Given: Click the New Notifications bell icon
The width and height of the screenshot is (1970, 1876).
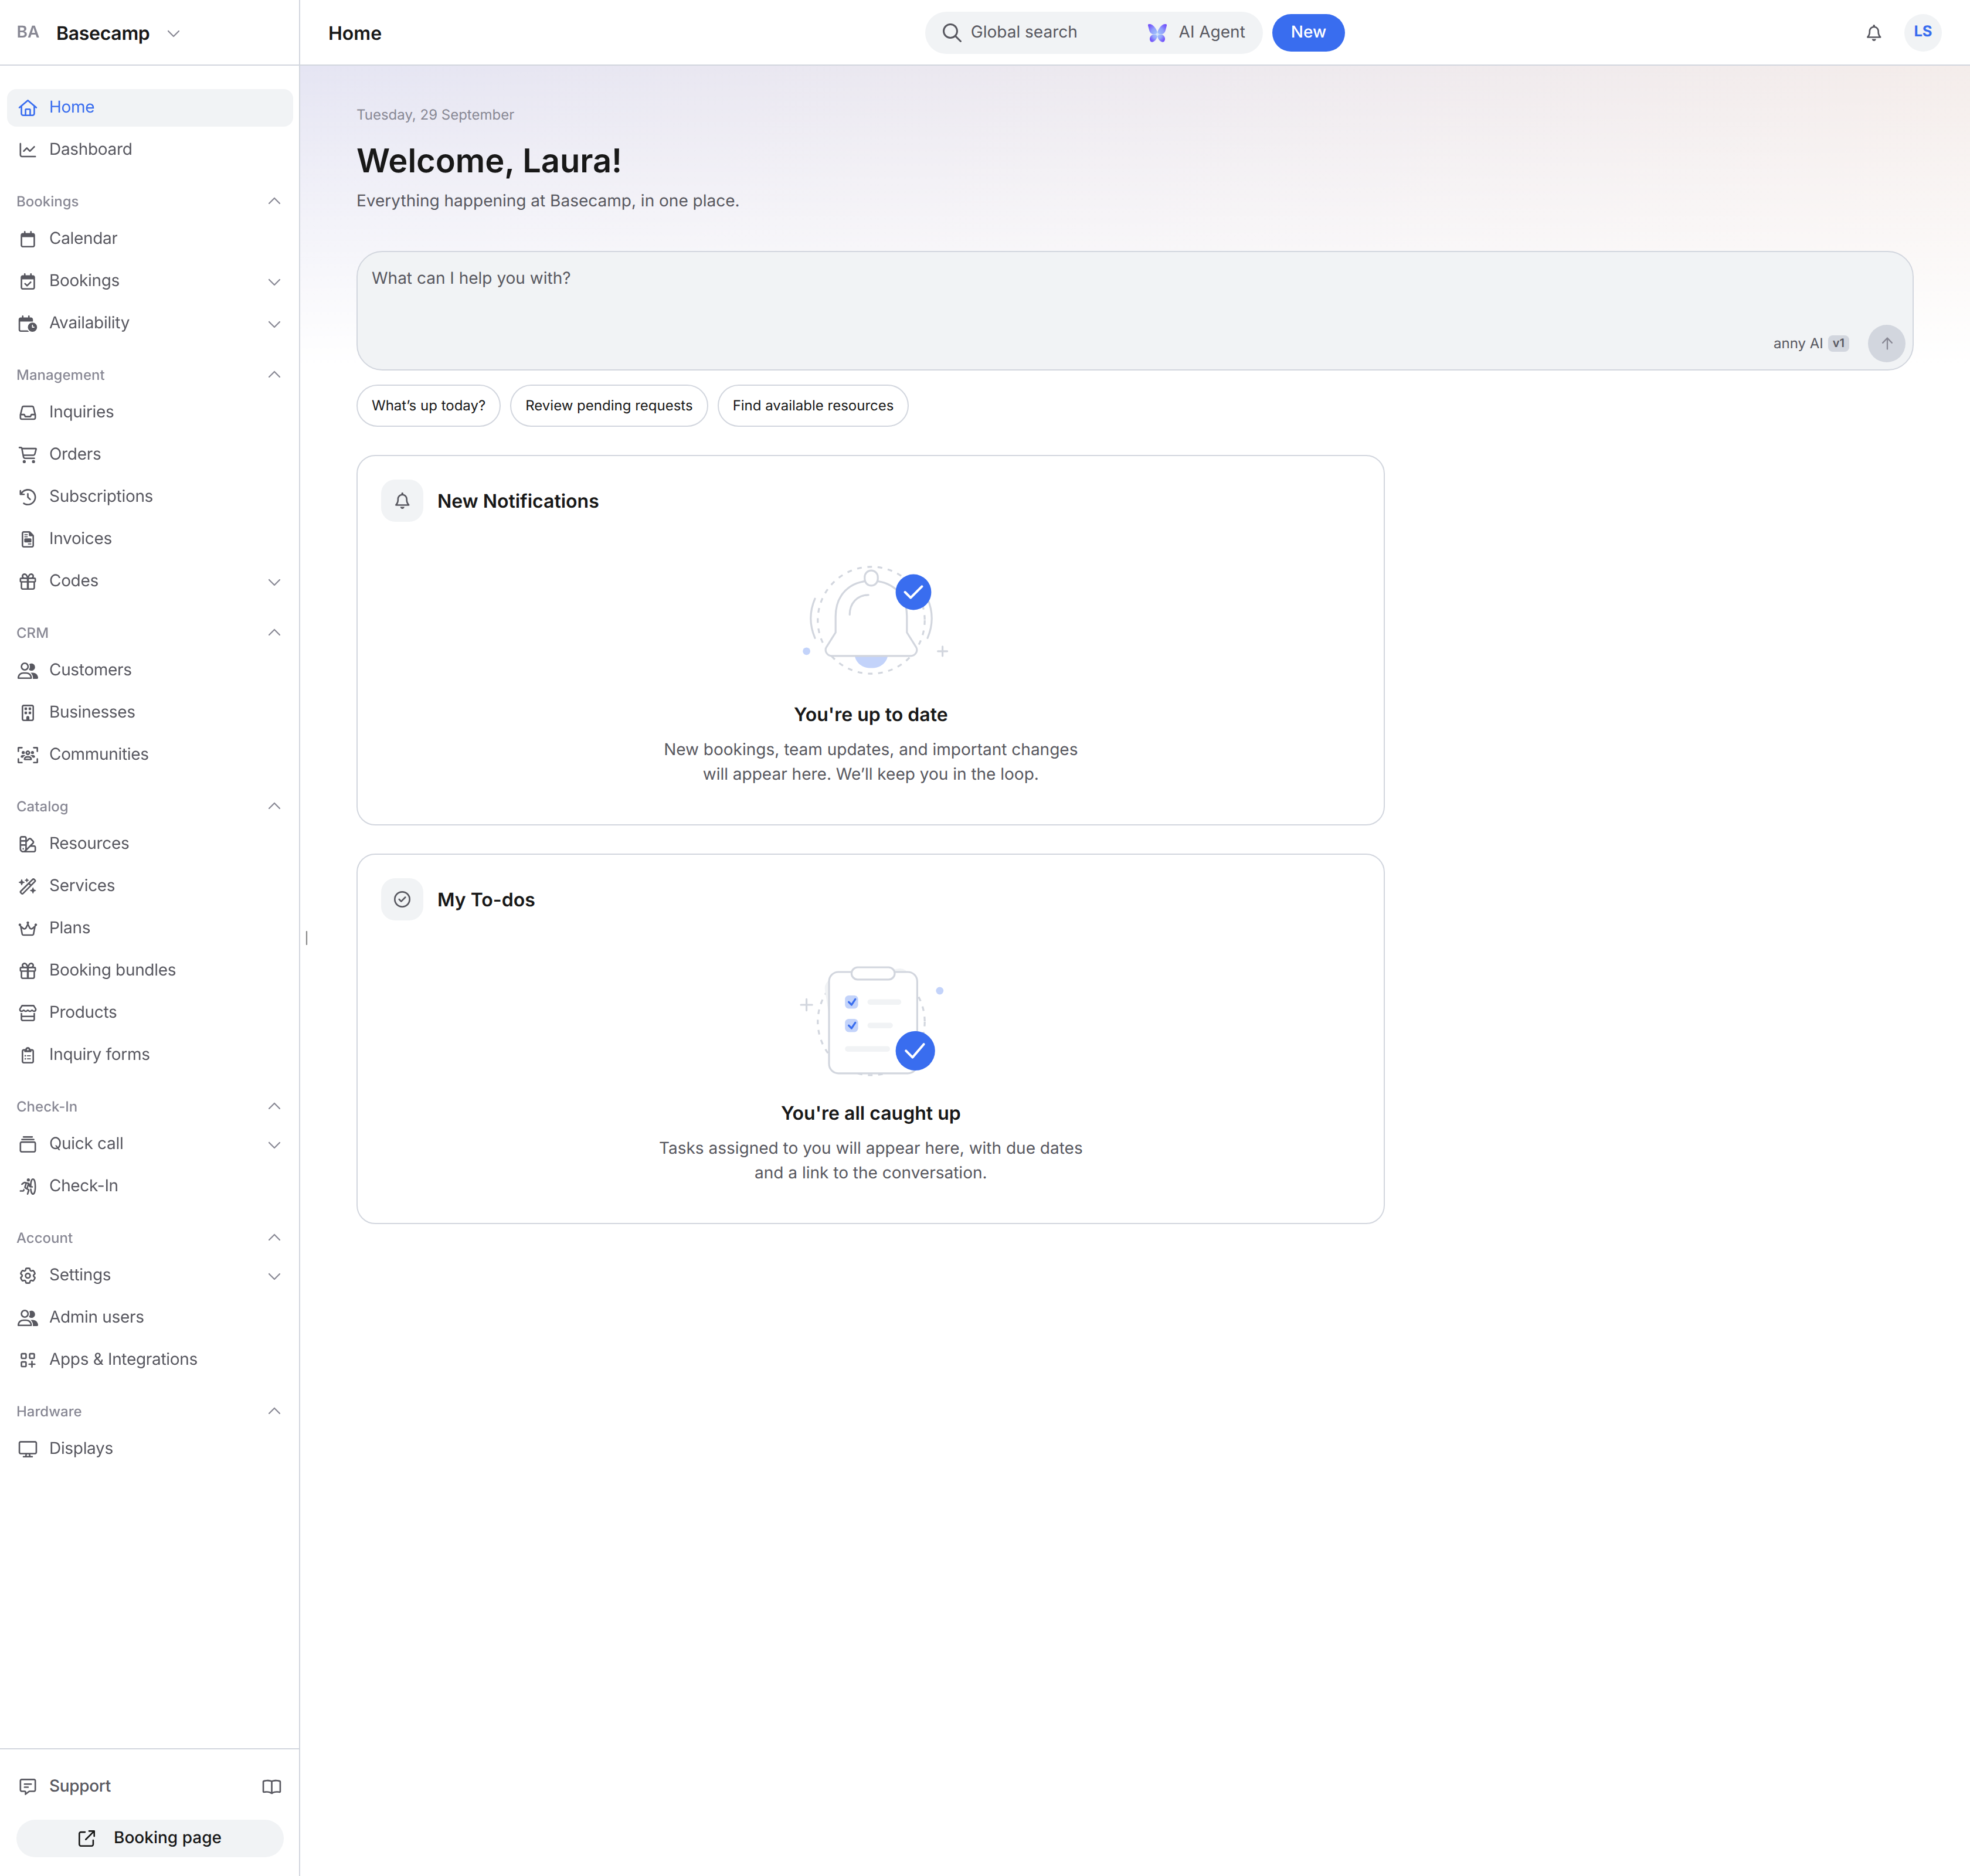Looking at the screenshot, I should point(402,501).
